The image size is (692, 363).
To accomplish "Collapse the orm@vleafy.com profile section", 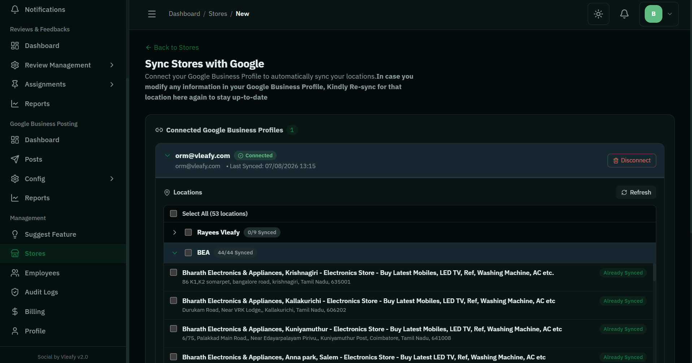I will [167, 156].
